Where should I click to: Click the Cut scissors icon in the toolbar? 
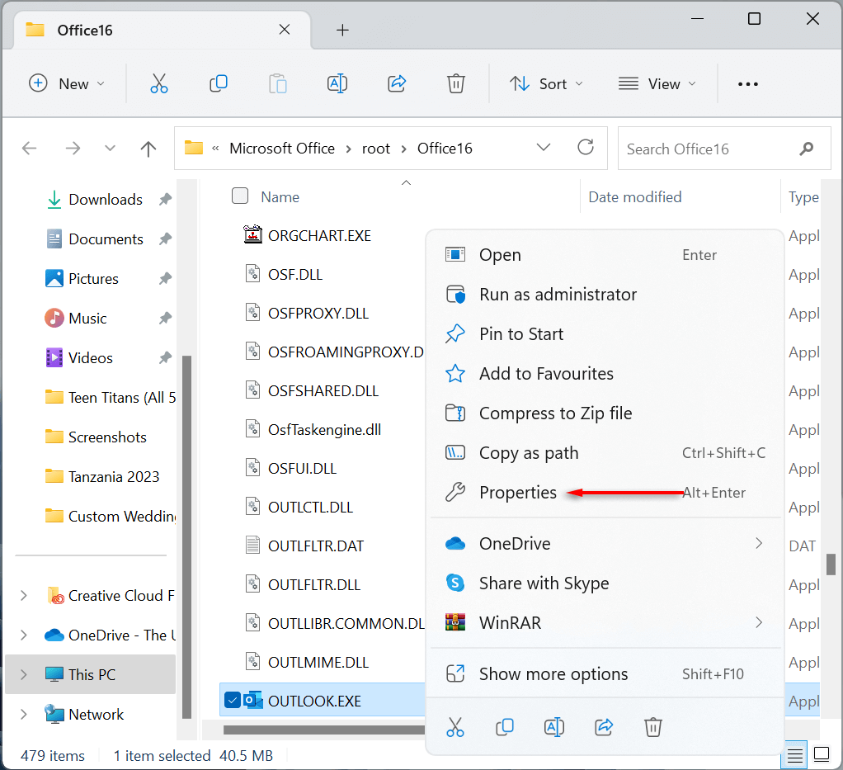[x=159, y=83]
